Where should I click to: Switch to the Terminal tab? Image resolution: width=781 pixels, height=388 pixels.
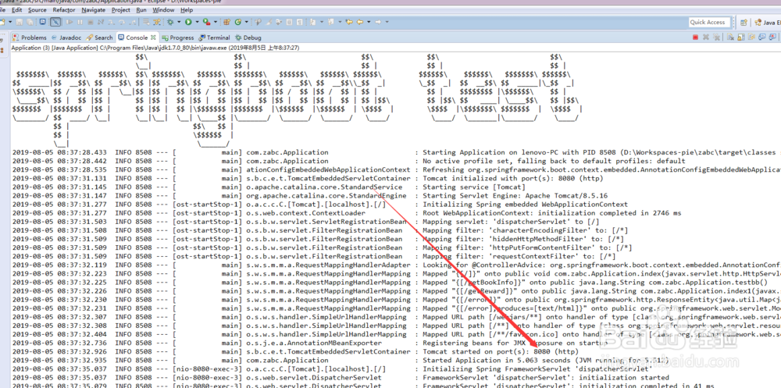(x=214, y=37)
